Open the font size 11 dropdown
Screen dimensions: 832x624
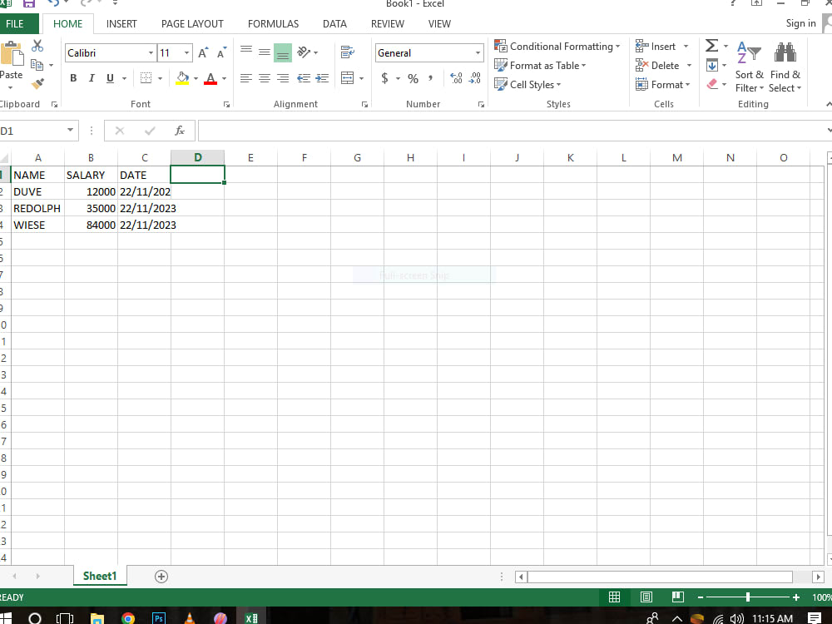pyautogui.click(x=186, y=53)
